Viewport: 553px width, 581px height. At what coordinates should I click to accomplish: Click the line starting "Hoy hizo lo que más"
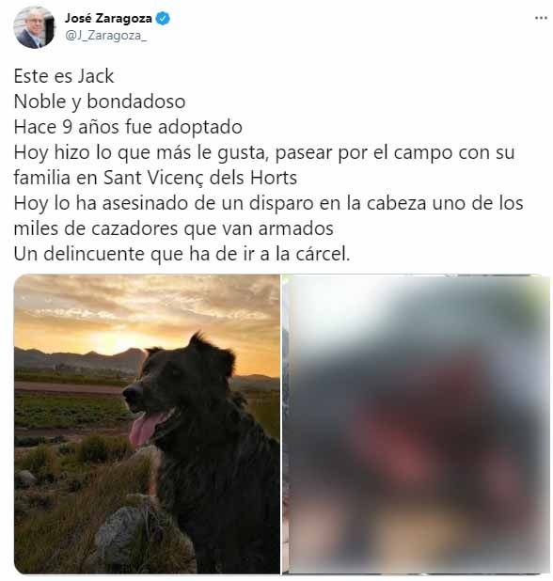point(264,152)
